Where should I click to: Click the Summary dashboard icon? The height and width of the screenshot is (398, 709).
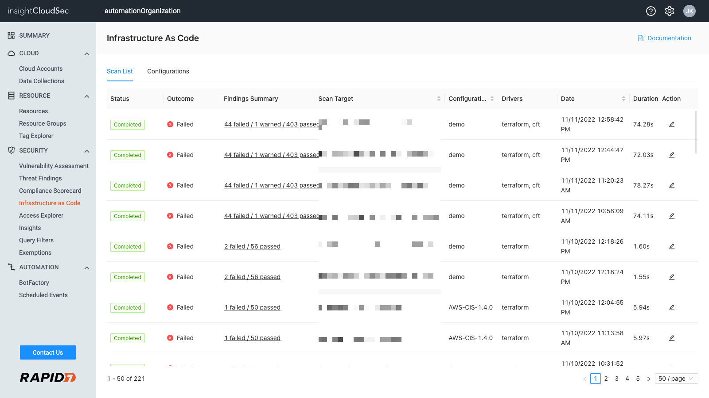point(11,35)
